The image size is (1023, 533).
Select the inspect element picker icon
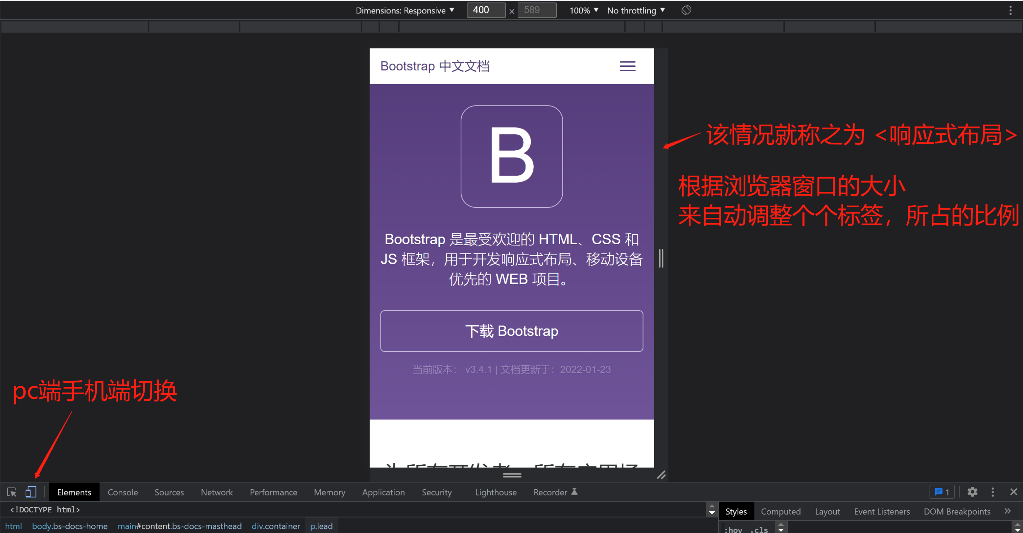(12, 492)
